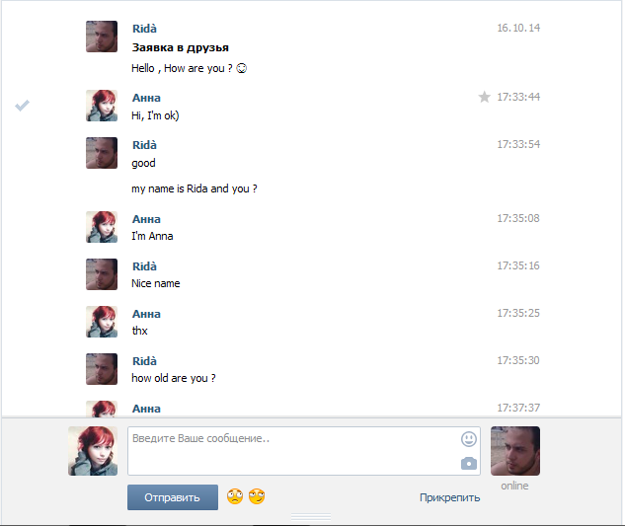Image resolution: width=625 pixels, height=526 pixels.
Task: Click the 16.10.14 date of first message
Action: [x=518, y=28]
